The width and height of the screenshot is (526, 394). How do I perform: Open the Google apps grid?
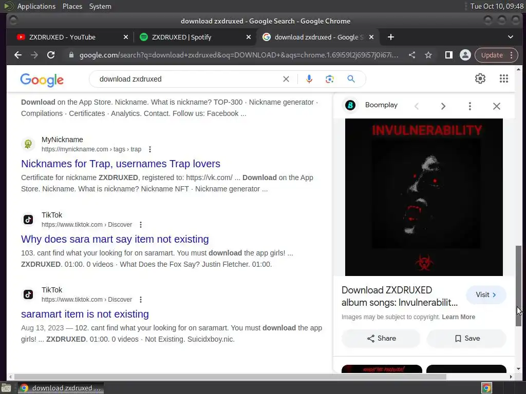click(503, 78)
